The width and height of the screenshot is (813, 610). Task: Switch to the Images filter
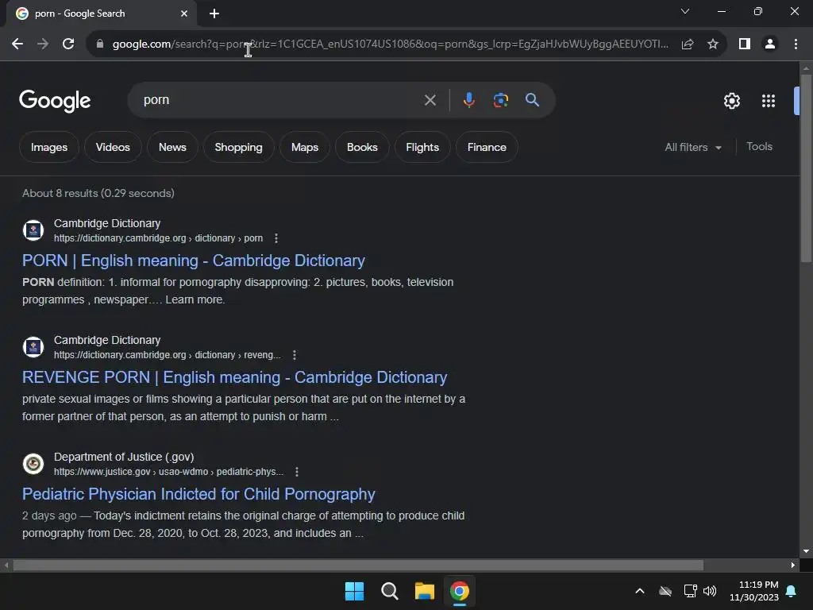48,147
